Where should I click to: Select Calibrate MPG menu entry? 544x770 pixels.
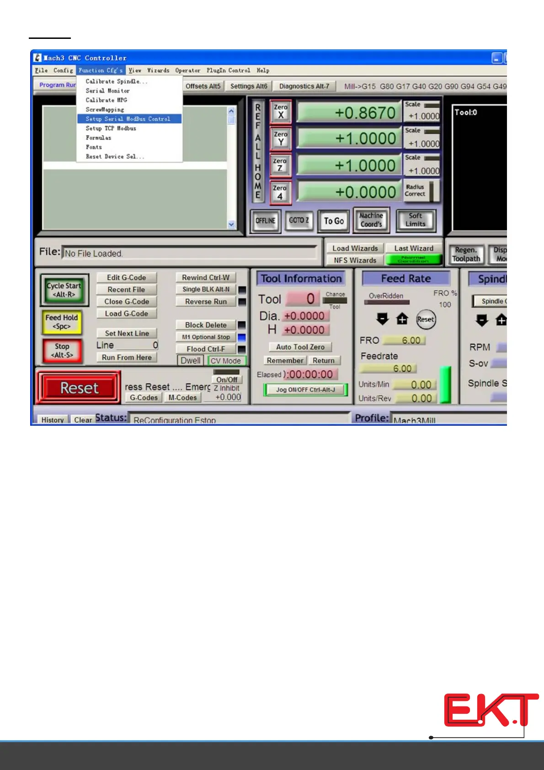pos(130,100)
